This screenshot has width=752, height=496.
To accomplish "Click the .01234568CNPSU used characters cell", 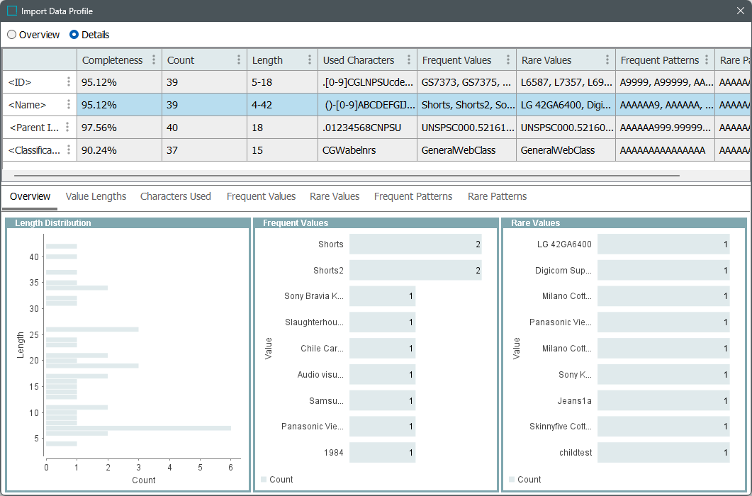I will [x=367, y=127].
